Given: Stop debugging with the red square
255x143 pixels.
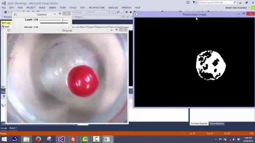Looking at the screenshot, I should [x=131, y=12].
